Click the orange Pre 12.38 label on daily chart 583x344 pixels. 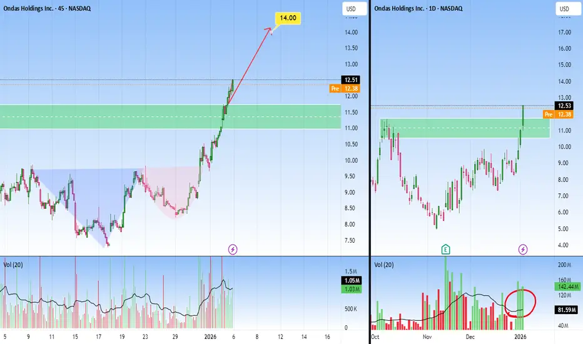coord(558,114)
